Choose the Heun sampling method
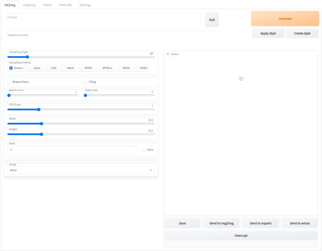The image size is (322, 251). 64,68
